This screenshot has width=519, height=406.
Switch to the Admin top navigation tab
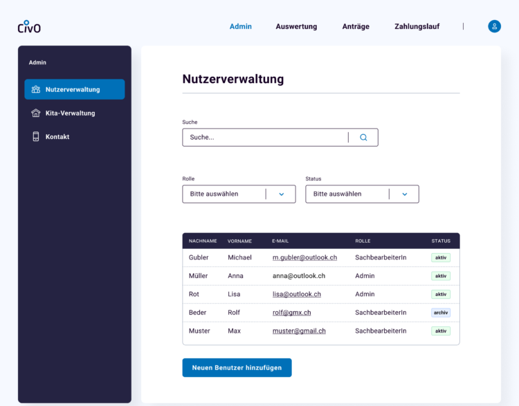[241, 26]
